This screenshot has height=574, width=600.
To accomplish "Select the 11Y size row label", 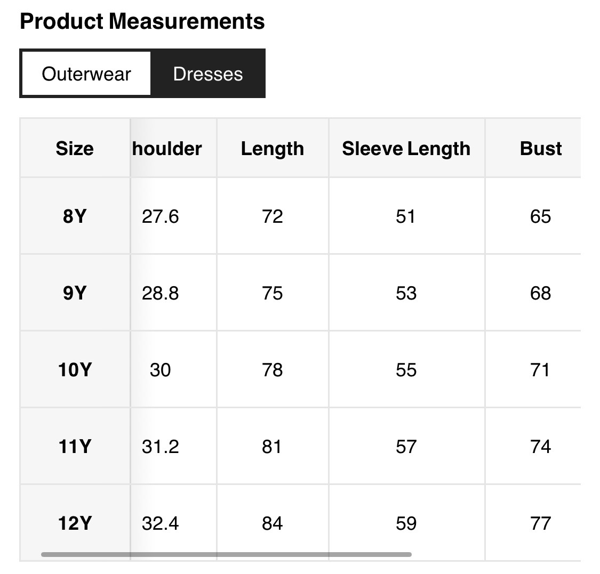I will (75, 447).
